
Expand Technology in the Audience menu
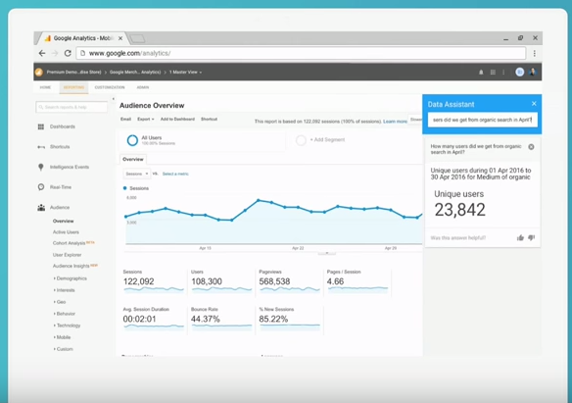click(68, 326)
